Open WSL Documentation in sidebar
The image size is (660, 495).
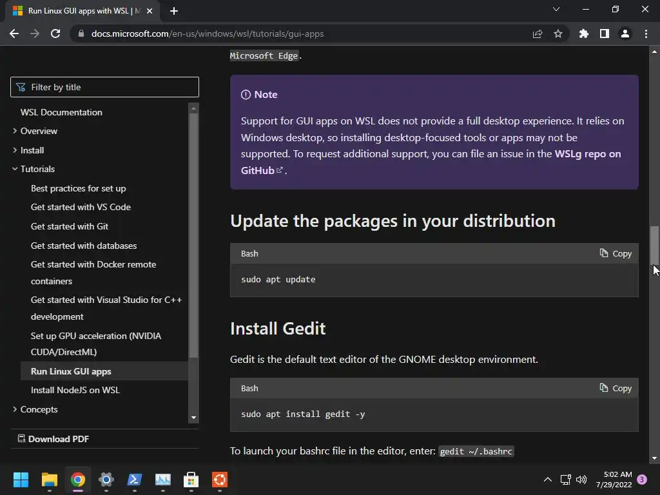pyautogui.click(x=61, y=112)
